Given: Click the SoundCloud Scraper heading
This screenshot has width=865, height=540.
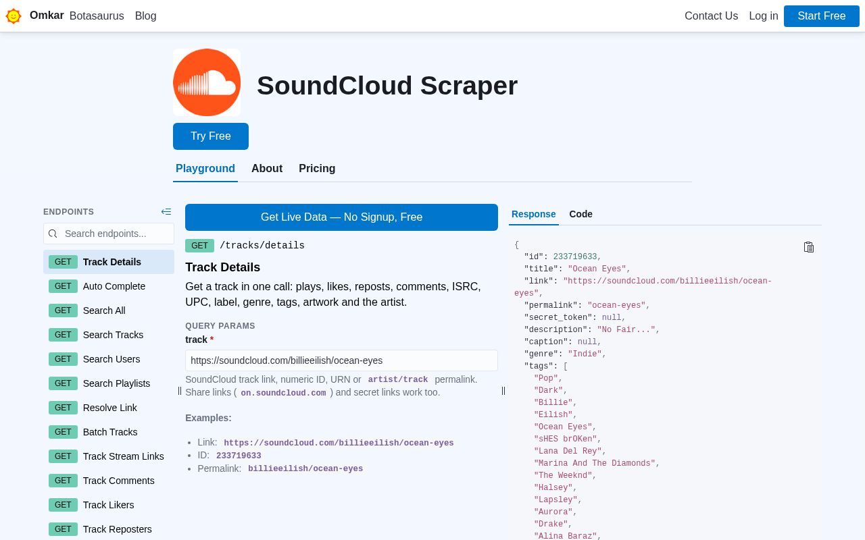Looking at the screenshot, I should (x=387, y=86).
